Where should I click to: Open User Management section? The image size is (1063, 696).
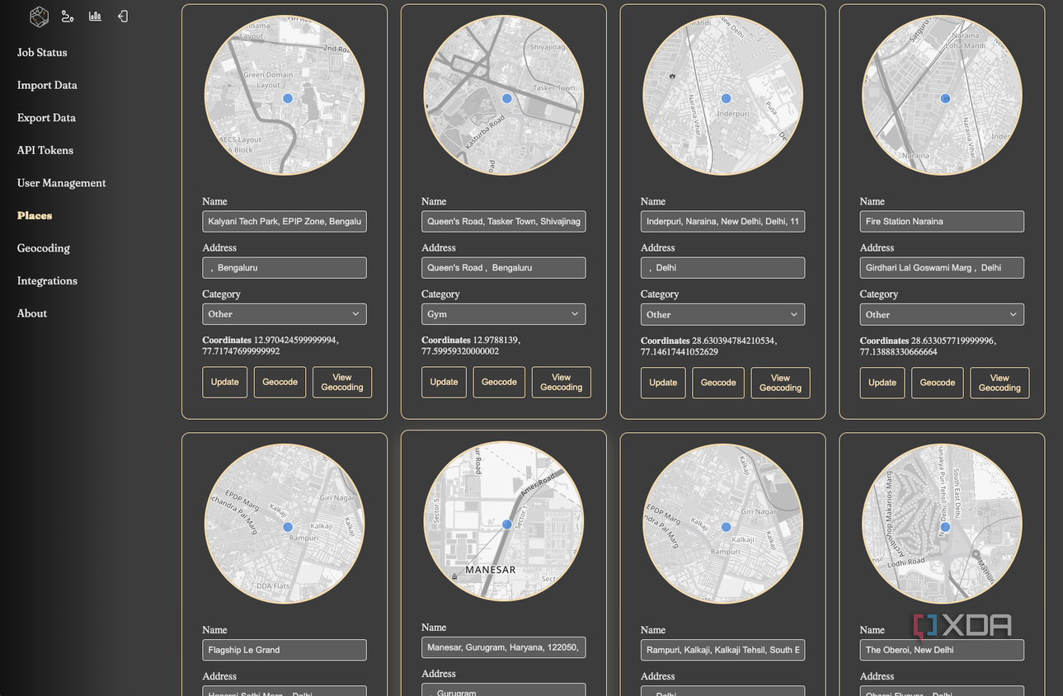(x=62, y=183)
